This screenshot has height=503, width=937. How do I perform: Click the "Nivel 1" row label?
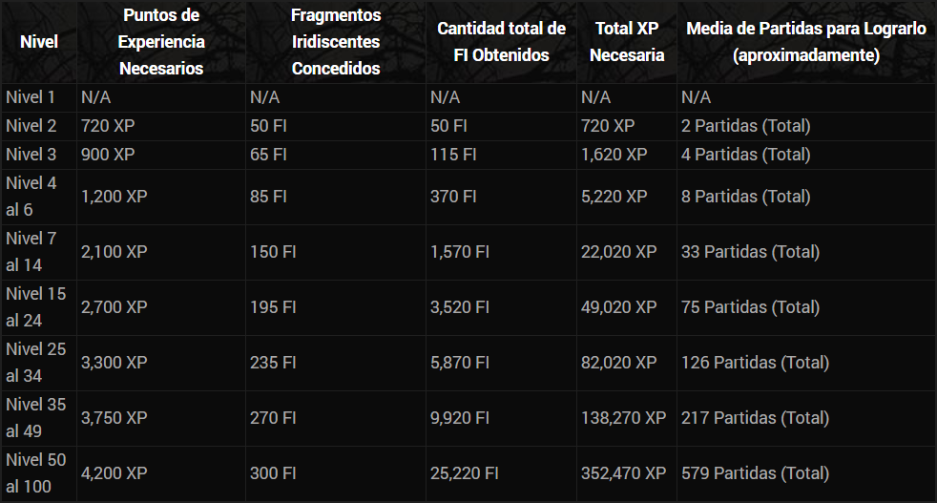(x=31, y=97)
